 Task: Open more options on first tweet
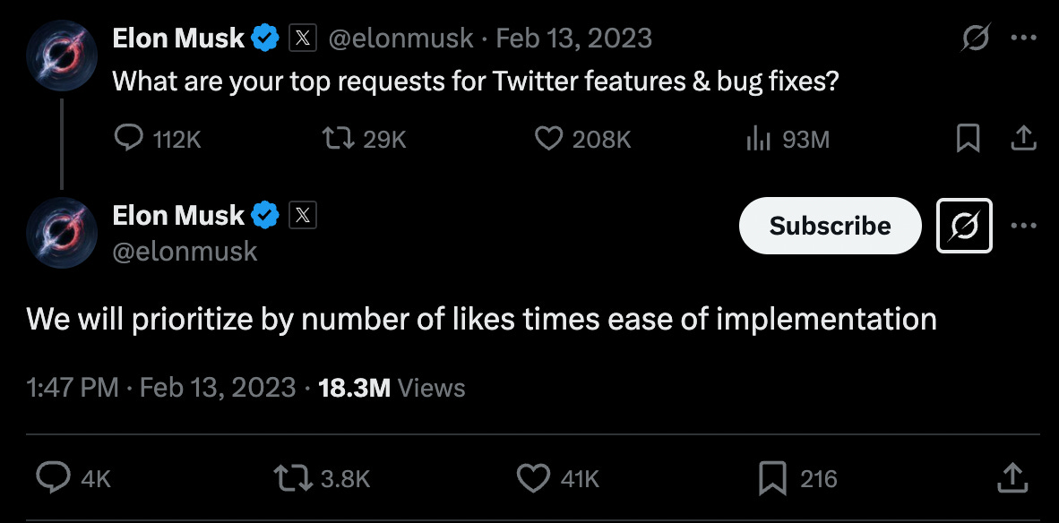(x=1023, y=38)
